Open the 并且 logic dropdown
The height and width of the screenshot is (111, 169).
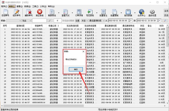coord(85,20)
